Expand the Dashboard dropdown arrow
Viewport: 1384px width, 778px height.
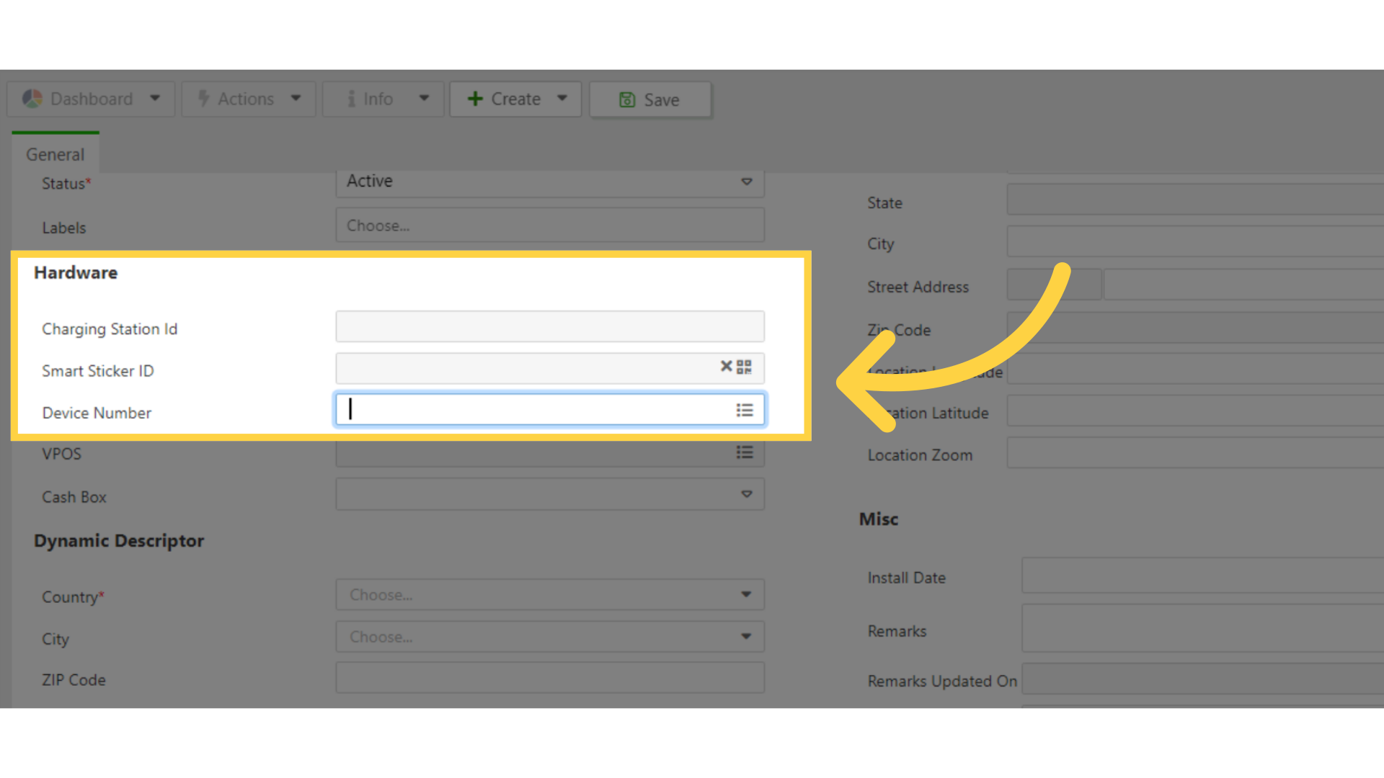tap(155, 99)
